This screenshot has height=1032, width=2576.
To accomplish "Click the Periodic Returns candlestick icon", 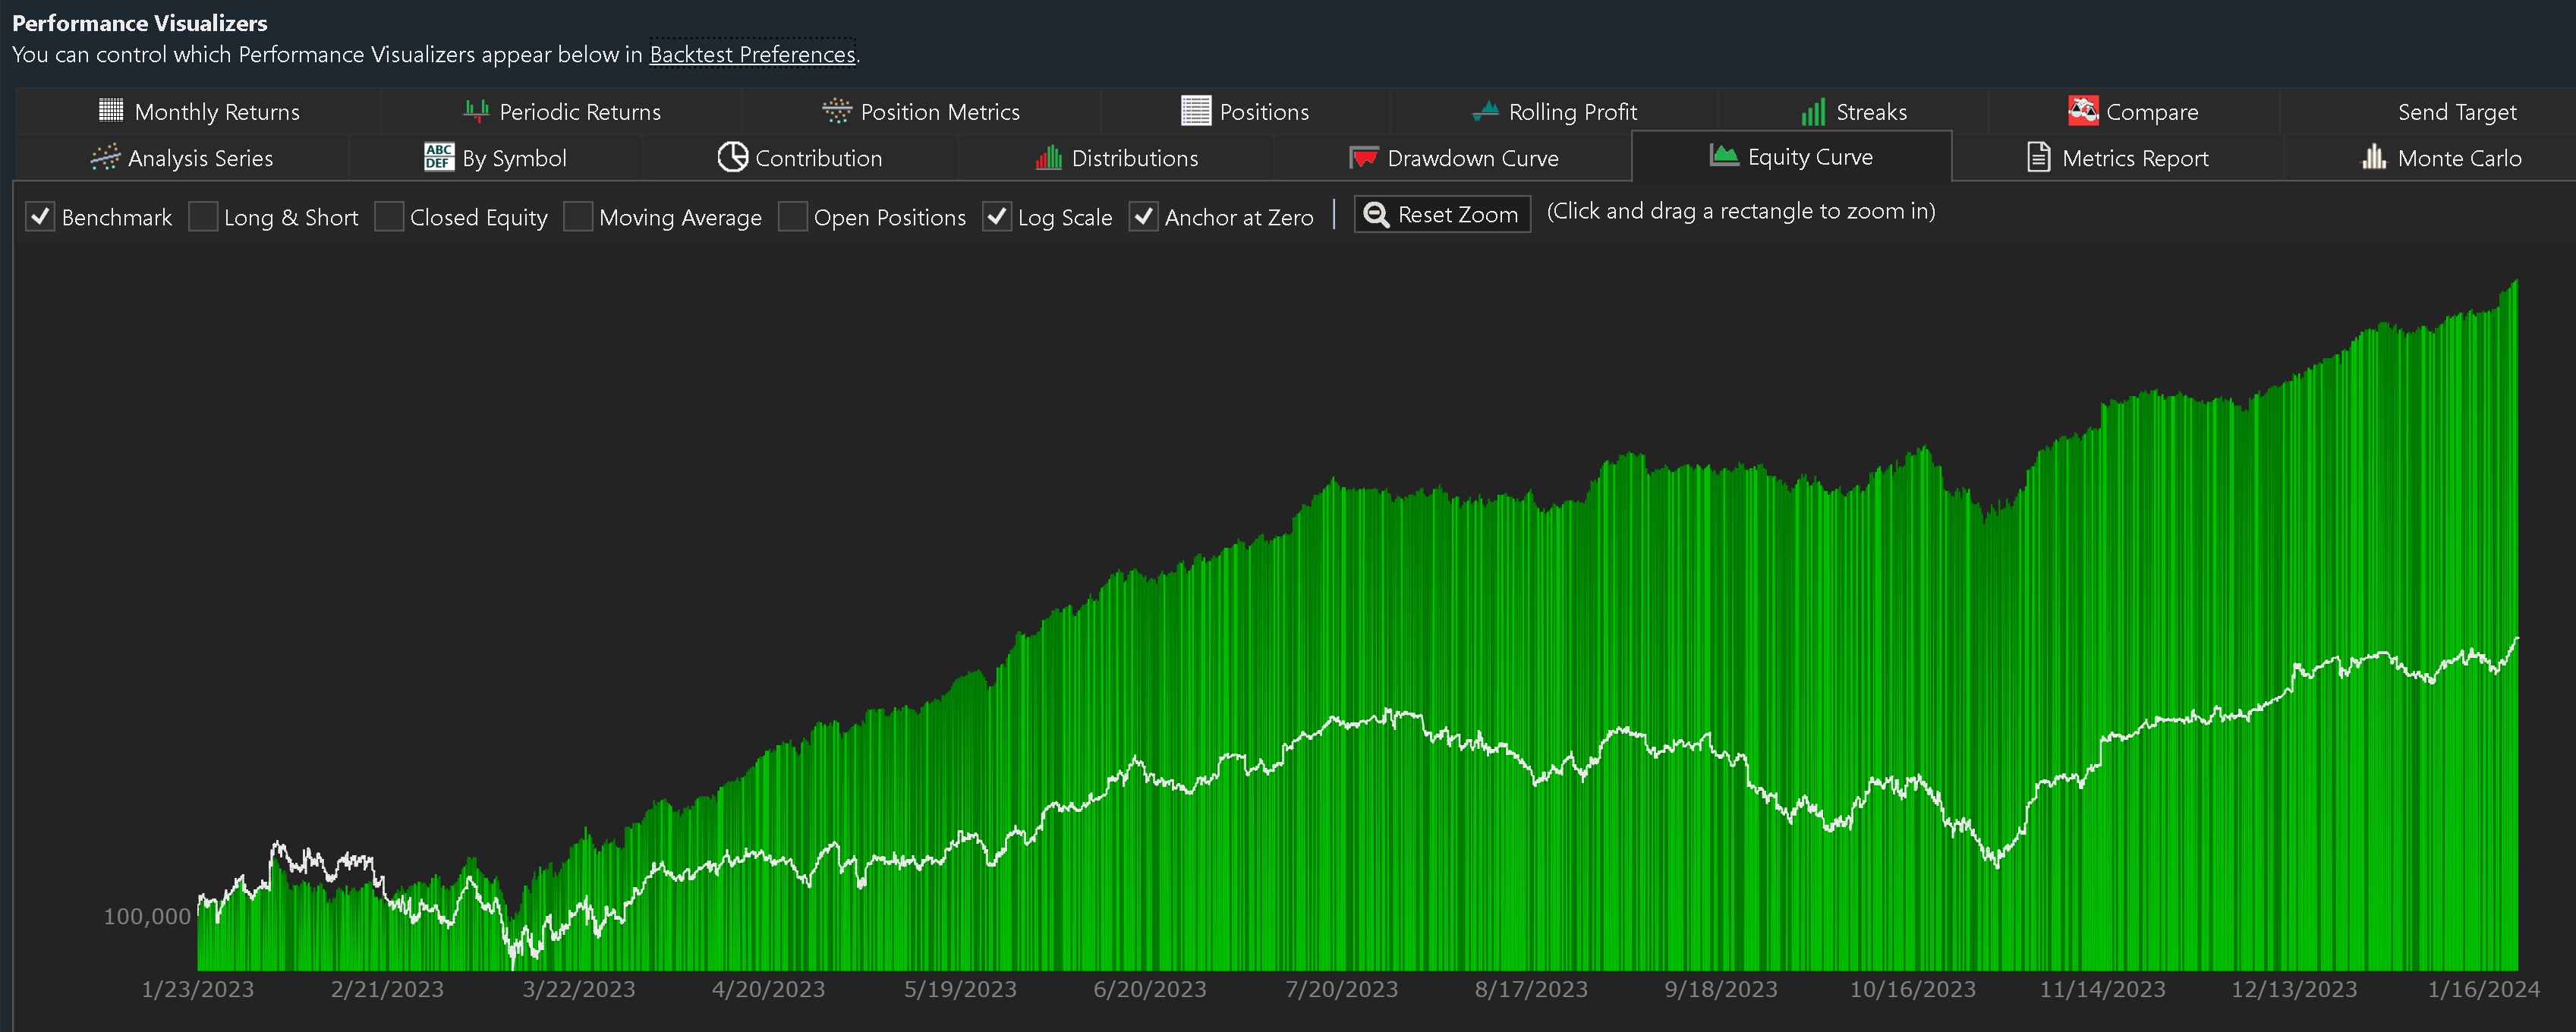I will [476, 111].
